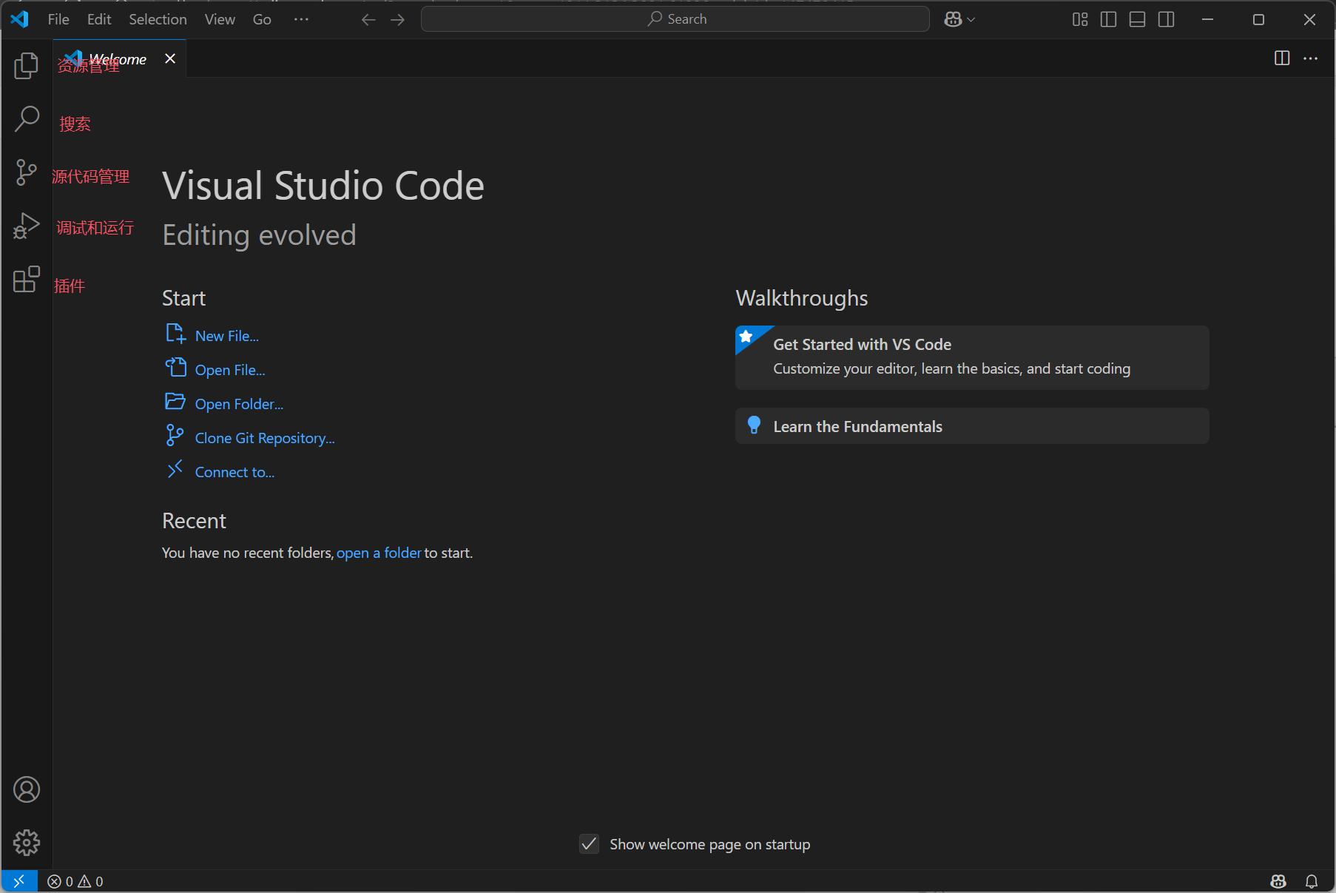Click Clone Git Repository... link
The width and height of the screenshot is (1336, 893).
(x=265, y=438)
